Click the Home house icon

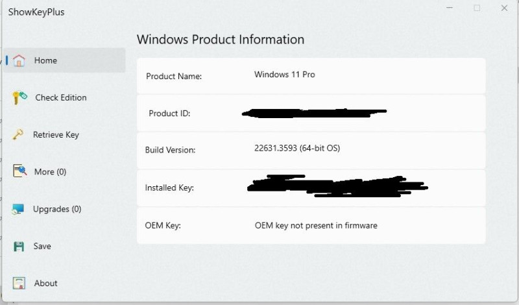pos(19,60)
